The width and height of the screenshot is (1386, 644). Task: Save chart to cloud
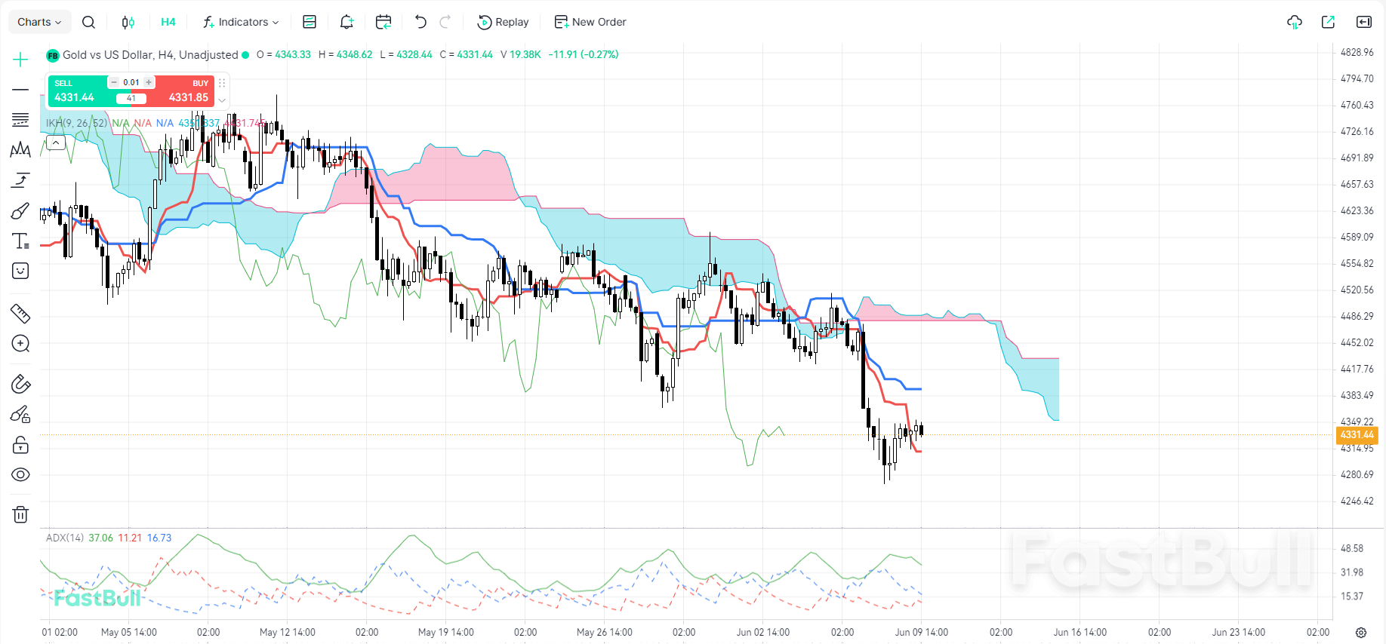click(1295, 22)
